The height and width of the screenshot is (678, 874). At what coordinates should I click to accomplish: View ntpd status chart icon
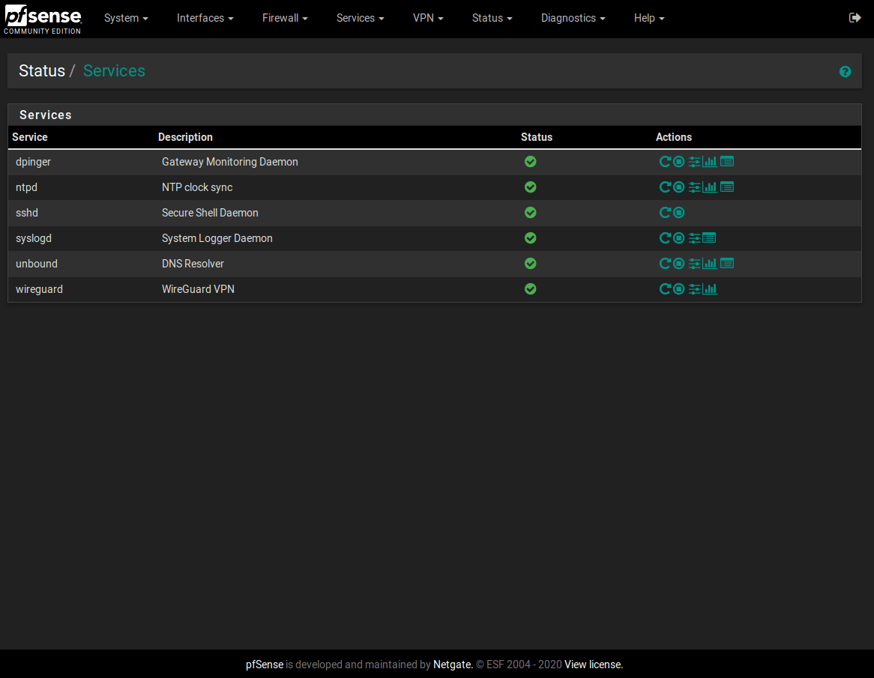click(x=710, y=187)
